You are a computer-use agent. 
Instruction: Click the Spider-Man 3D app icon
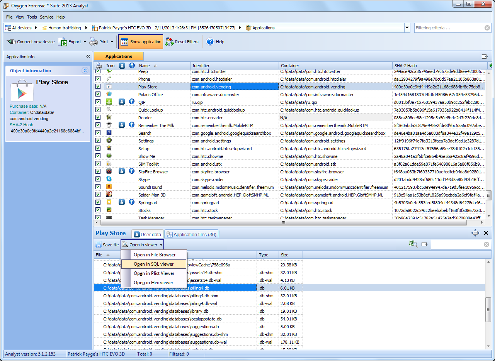tap(109, 195)
